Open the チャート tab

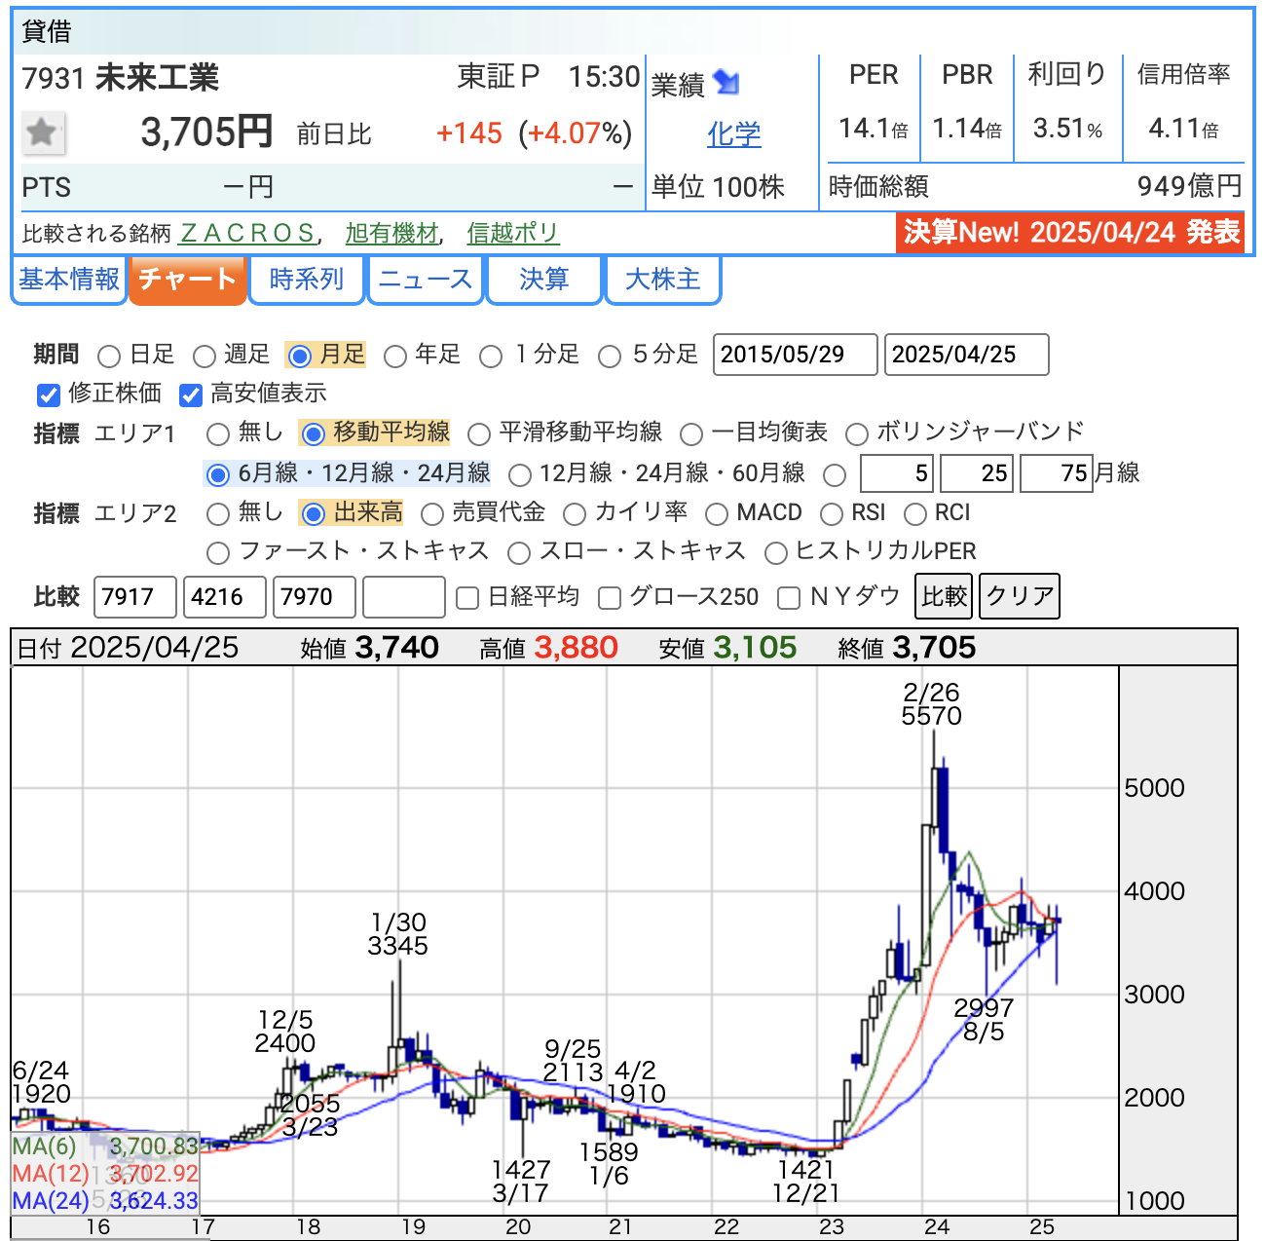coord(187,281)
